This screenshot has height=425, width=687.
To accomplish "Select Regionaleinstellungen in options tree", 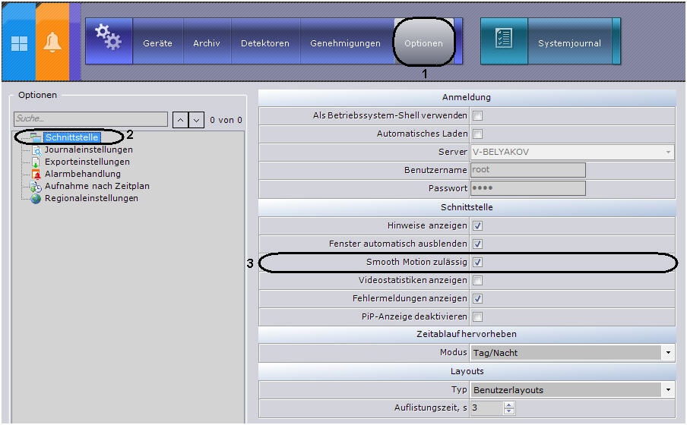I will [91, 198].
